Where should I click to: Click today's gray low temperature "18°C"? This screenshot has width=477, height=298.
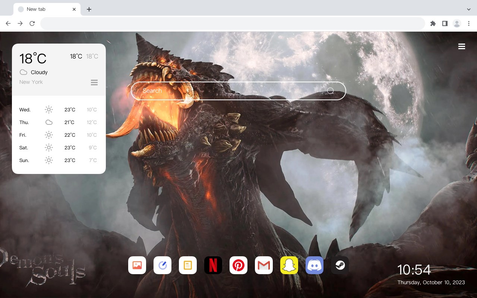(x=92, y=56)
